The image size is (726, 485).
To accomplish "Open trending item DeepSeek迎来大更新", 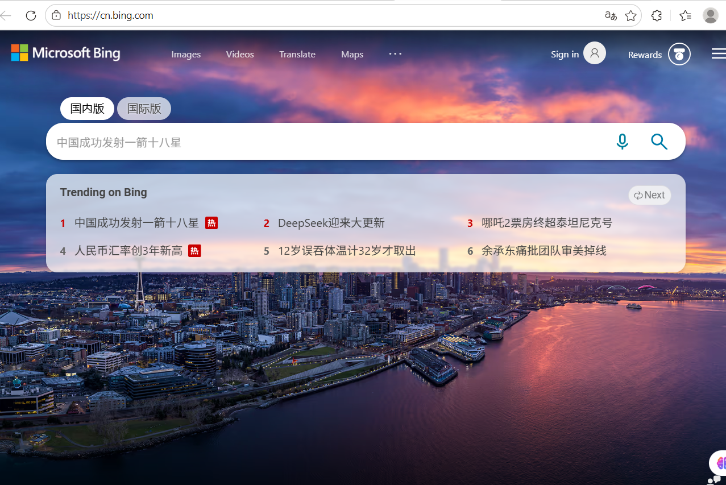I will 331,223.
